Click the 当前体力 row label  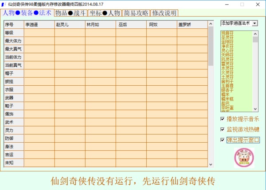pos(14,57)
